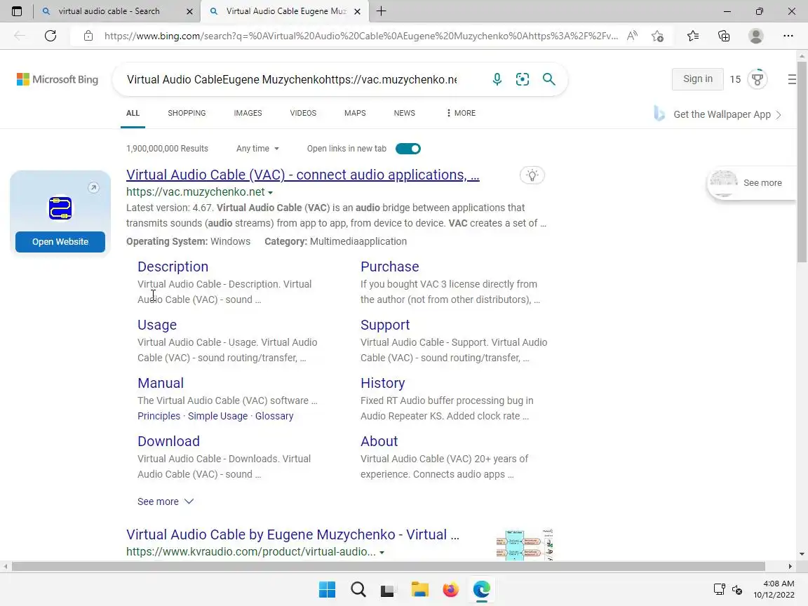
Task: Expand vac.muzychenko.net URL dropdown arrow
Action: [271, 193]
